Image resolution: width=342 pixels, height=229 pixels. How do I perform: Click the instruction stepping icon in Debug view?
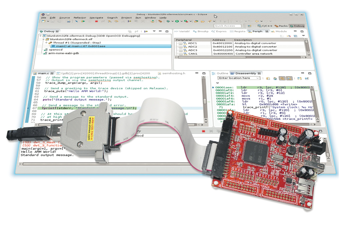point(146,31)
